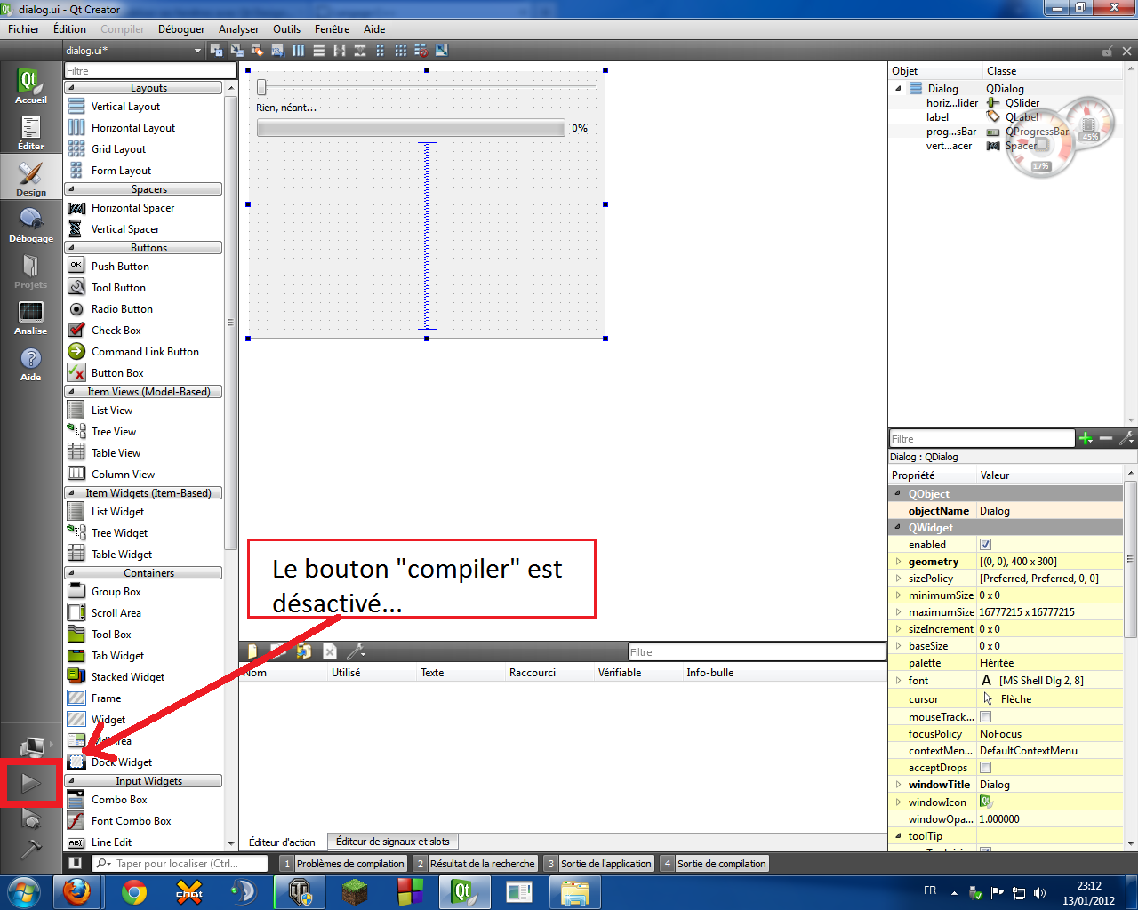The height and width of the screenshot is (910, 1138).
Task: Click the Break Layout toolbar icon
Action: [421, 51]
